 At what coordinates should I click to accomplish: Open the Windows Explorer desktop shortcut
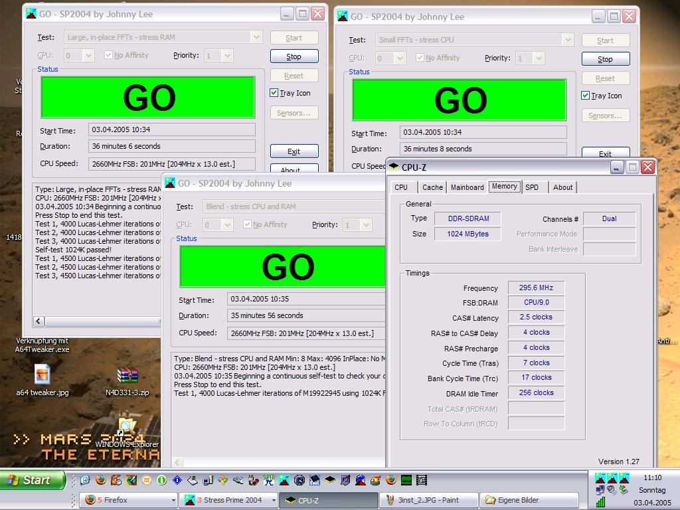click(x=127, y=427)
